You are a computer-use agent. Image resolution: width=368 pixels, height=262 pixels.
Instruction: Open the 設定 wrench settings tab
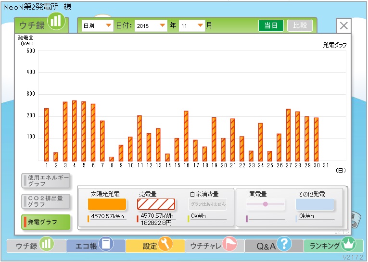155,246
